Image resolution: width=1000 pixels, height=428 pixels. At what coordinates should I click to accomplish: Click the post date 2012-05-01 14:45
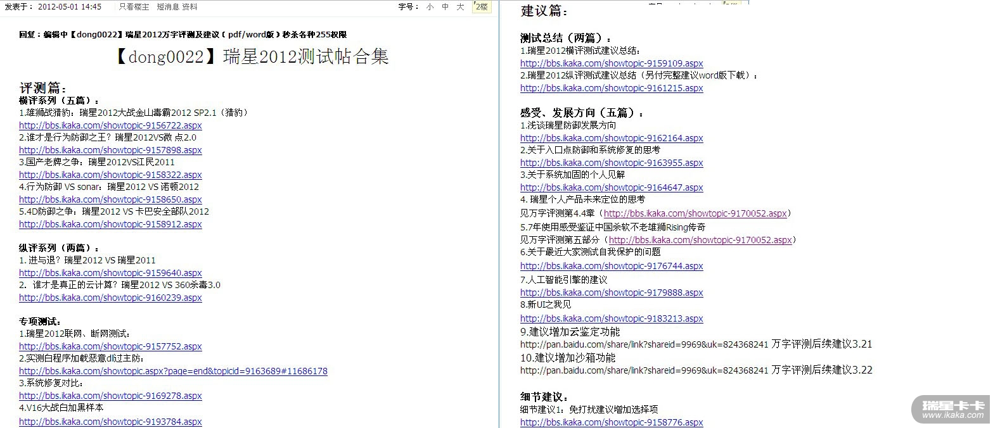tap(70, 7)
